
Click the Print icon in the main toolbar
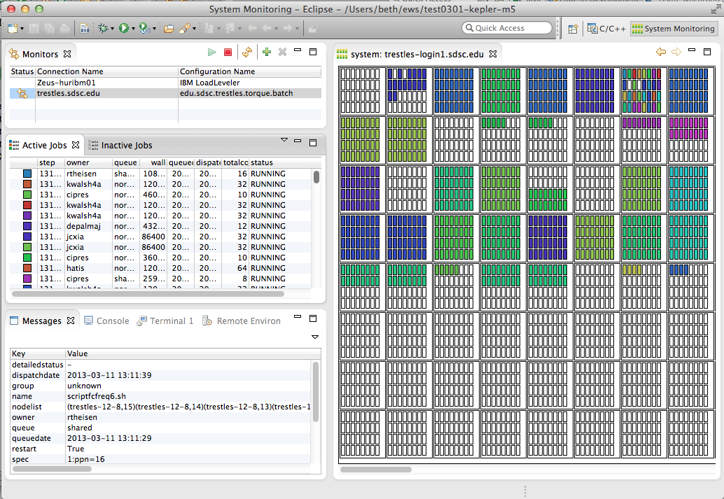click(64, 29)
